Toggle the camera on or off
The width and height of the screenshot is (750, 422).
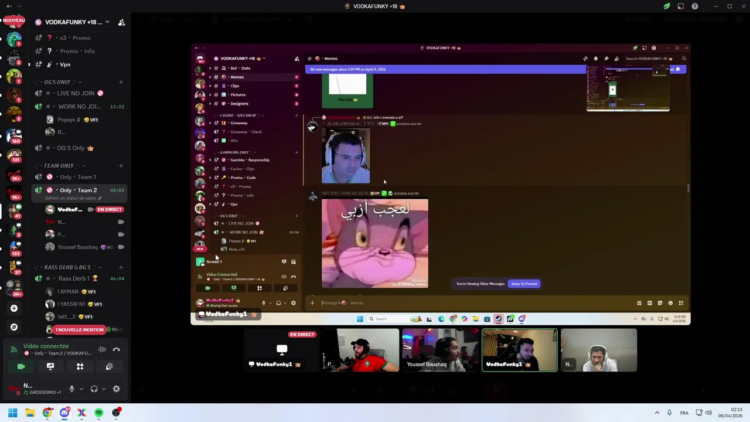[x=21, y=366]
